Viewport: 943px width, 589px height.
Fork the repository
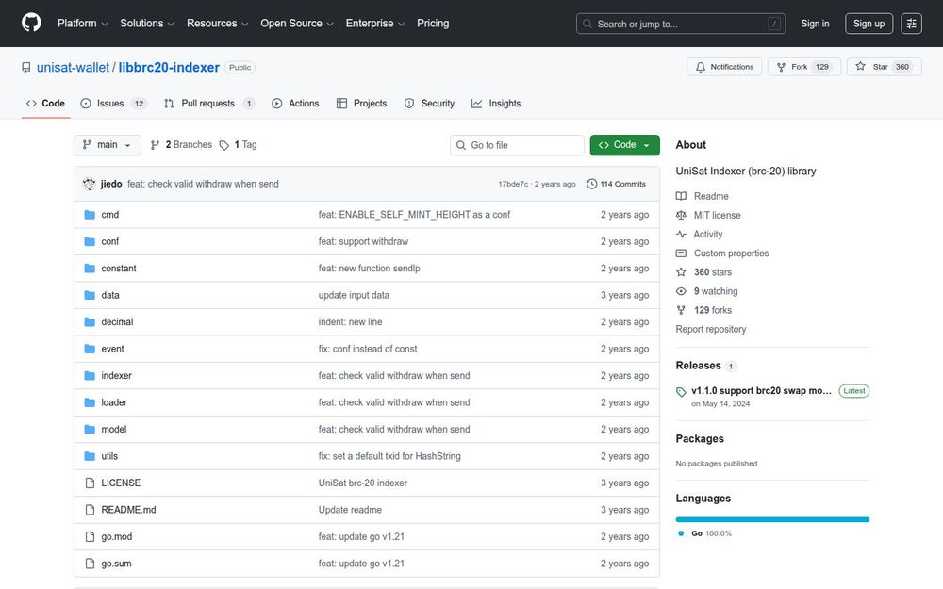[804, 67]
